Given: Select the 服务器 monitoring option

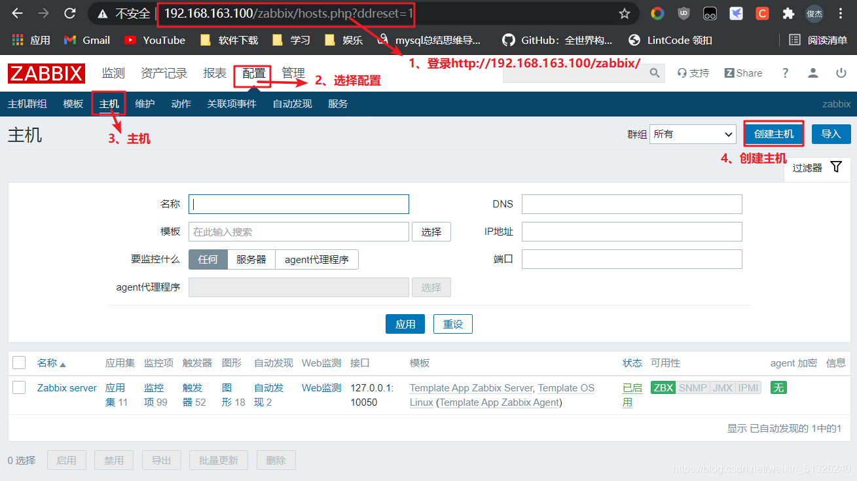Looking at the screenshot, I should click(x=251, y=259).
